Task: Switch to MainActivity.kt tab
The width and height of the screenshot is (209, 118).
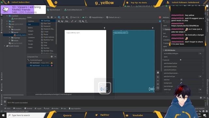Action: point(55,10)
